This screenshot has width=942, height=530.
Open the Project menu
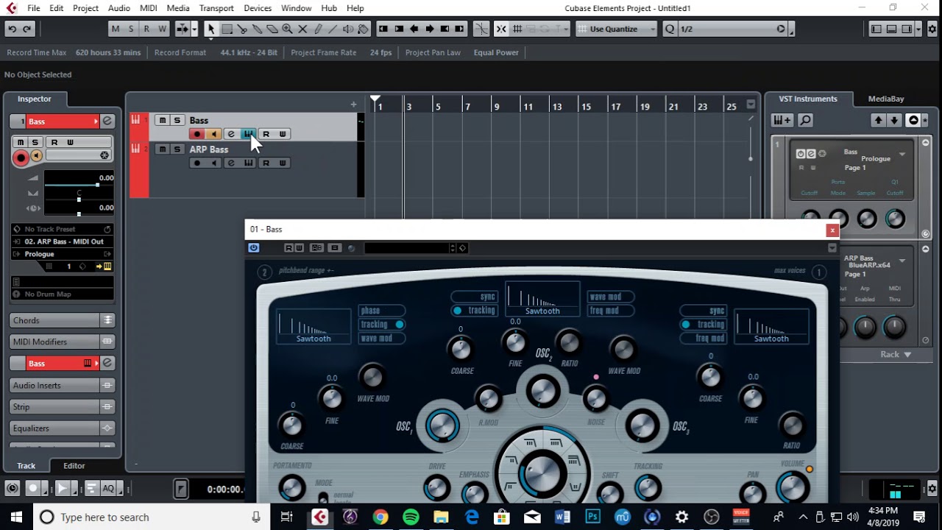[85, 8]
